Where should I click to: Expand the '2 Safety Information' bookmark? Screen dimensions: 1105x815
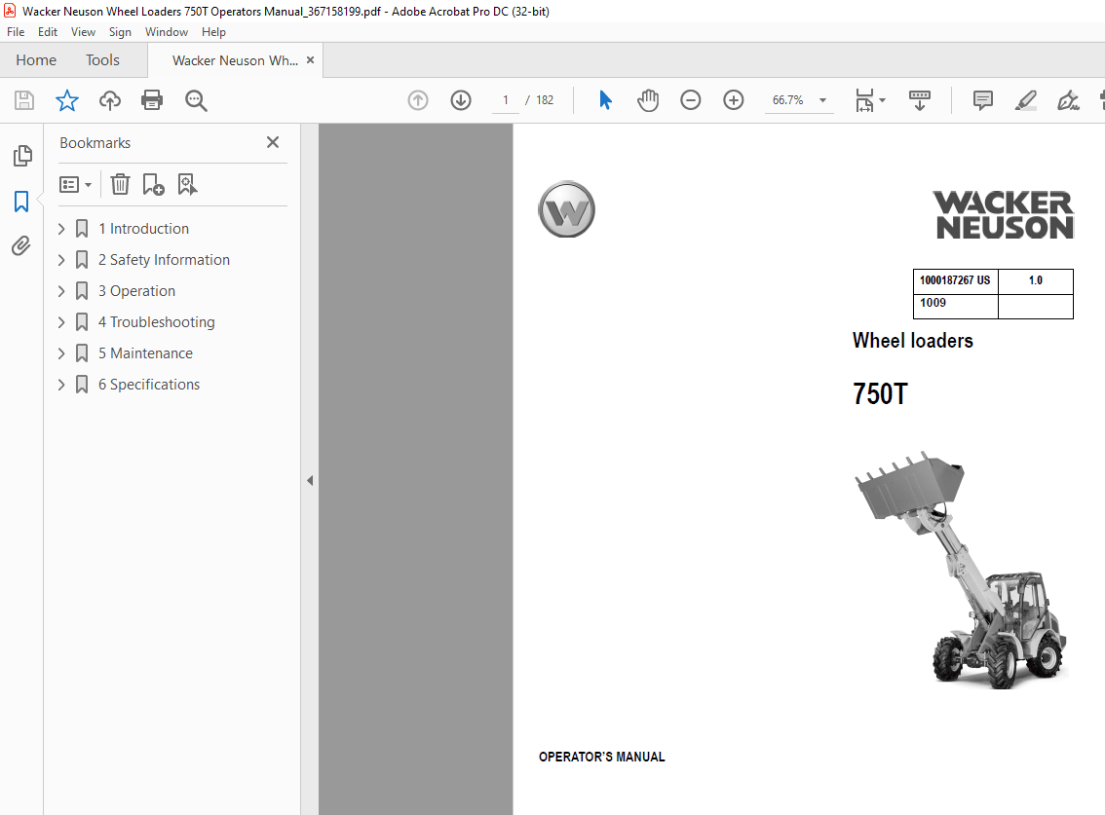[x=60, y=259]
